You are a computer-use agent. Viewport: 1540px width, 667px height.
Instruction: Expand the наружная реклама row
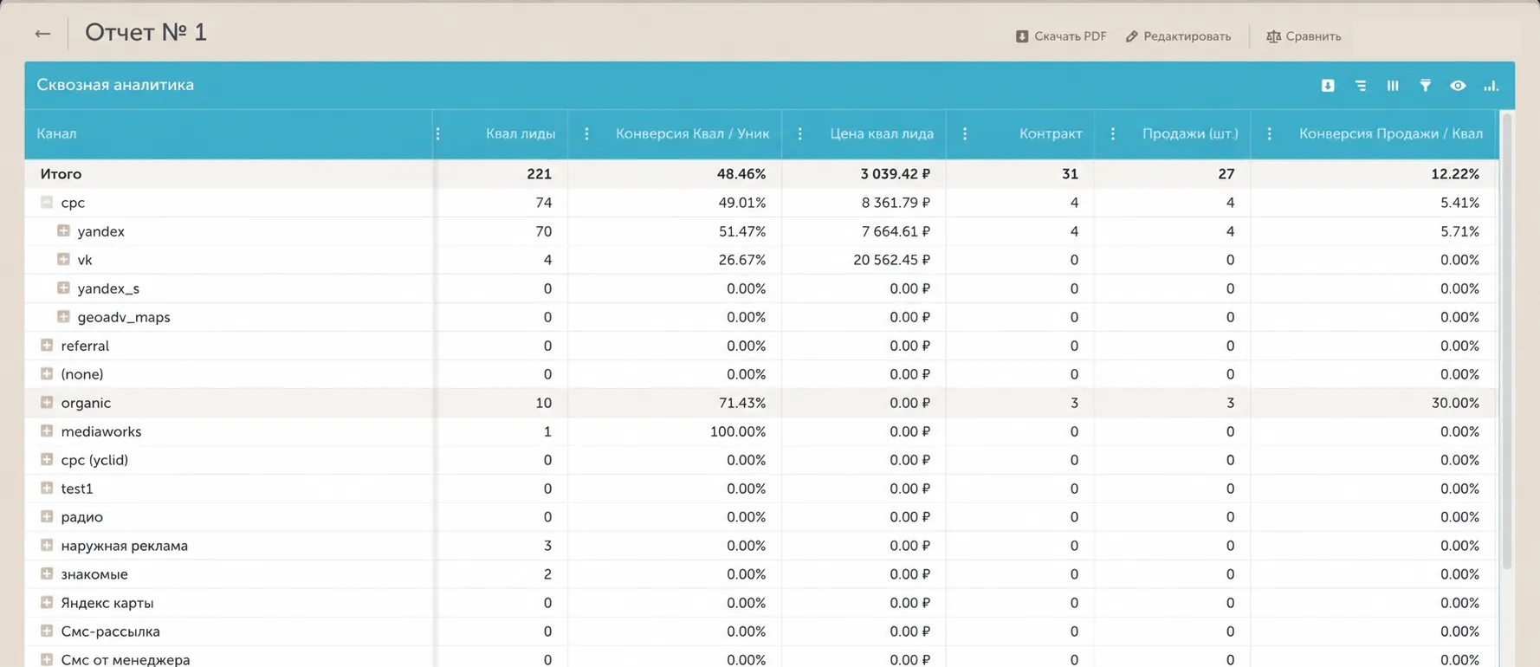pyautogui.click(x=47, y=545)
